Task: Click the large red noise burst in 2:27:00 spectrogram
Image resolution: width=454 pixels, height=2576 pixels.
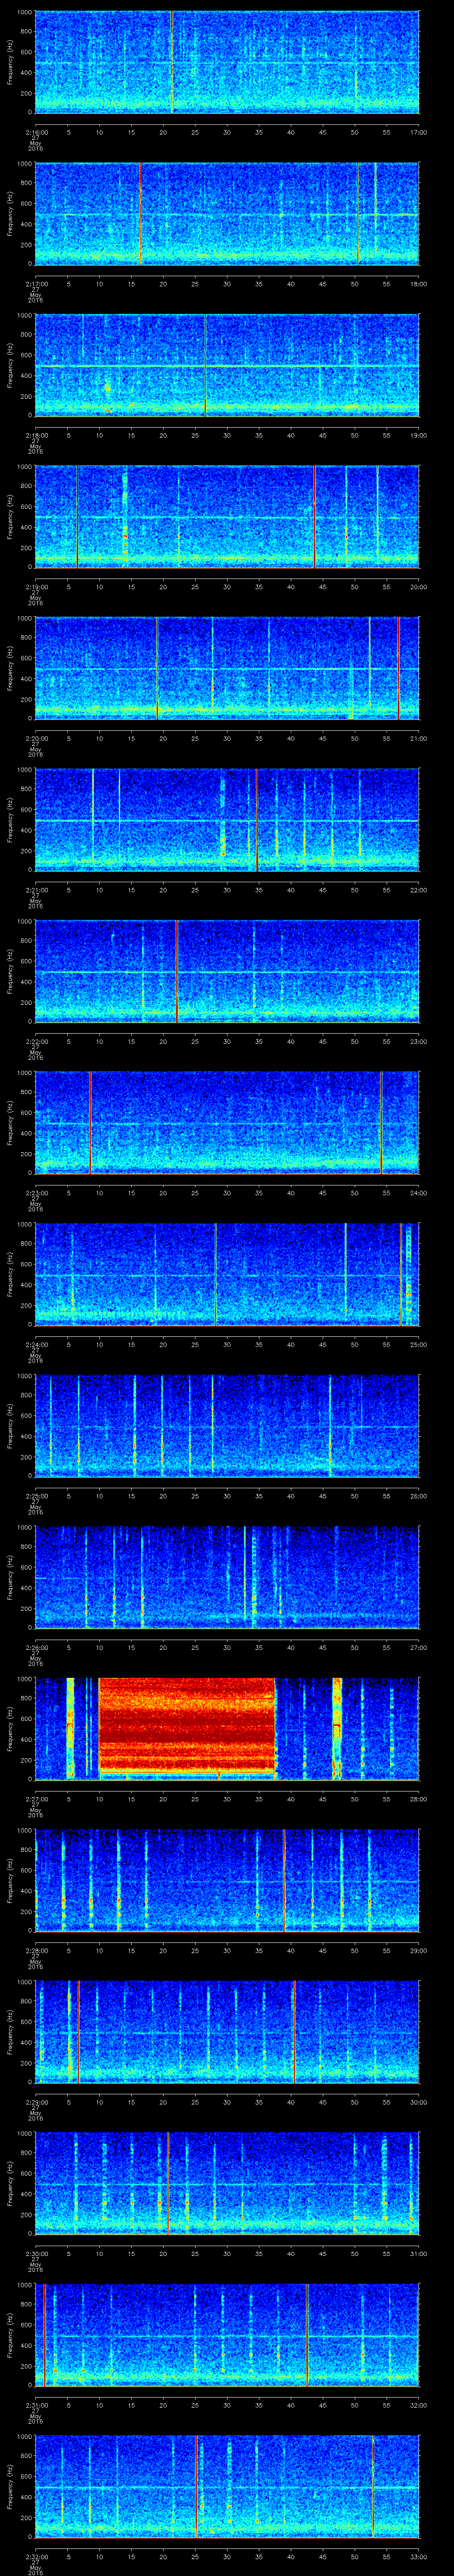Action: point(187,1726)
